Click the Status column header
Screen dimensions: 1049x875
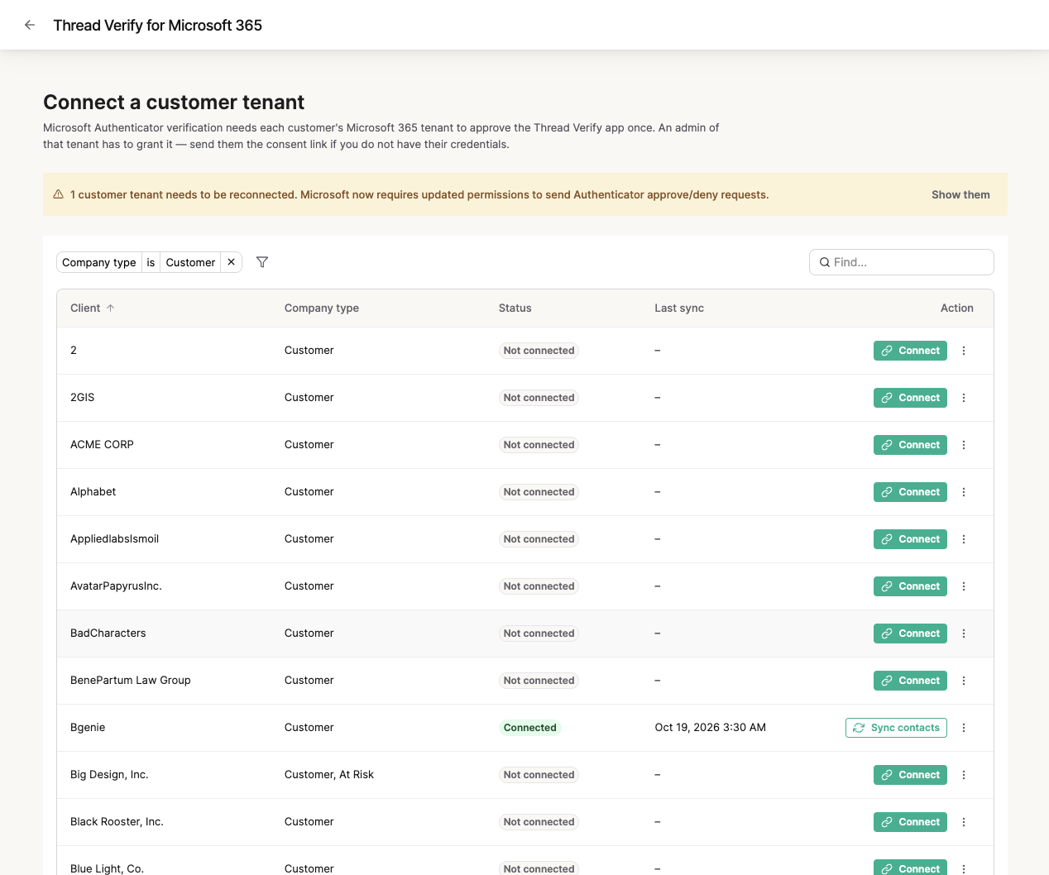(515, 308)
